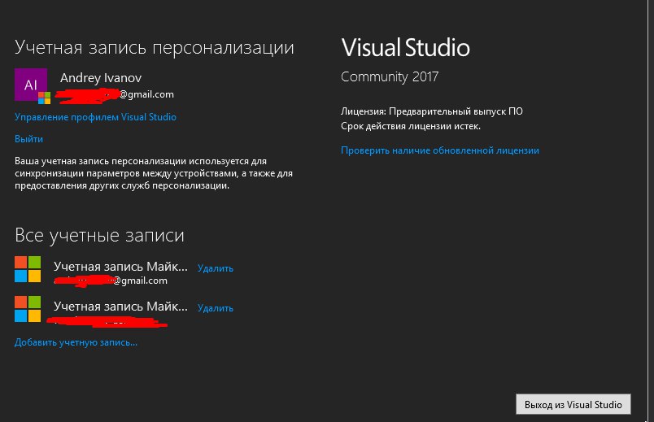
Task: Remove first account via Удалить link
Action: pyautogui.click(x=216, y=268)
